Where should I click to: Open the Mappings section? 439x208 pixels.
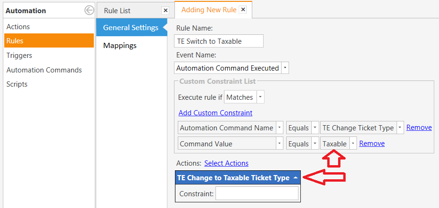pyautogui.click(x=120, y=46)
